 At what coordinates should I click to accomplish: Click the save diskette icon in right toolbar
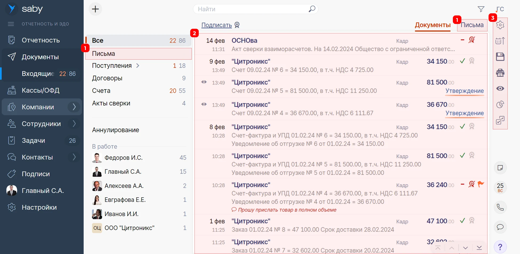coord(500,57)
